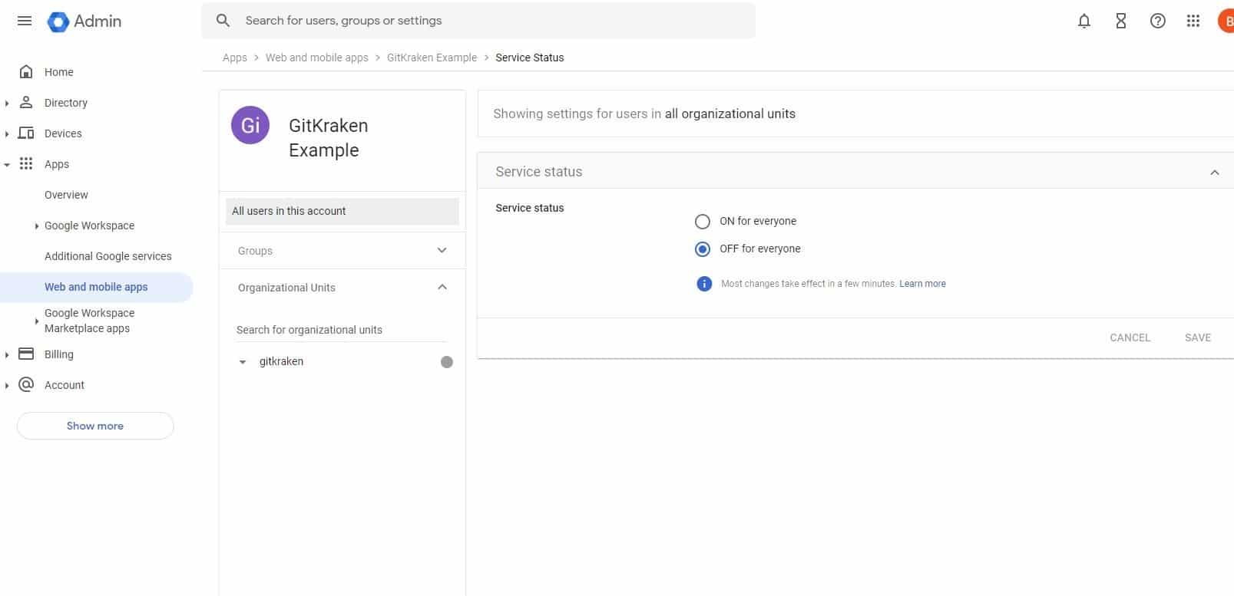Select All users in this account

pos(342,211)
